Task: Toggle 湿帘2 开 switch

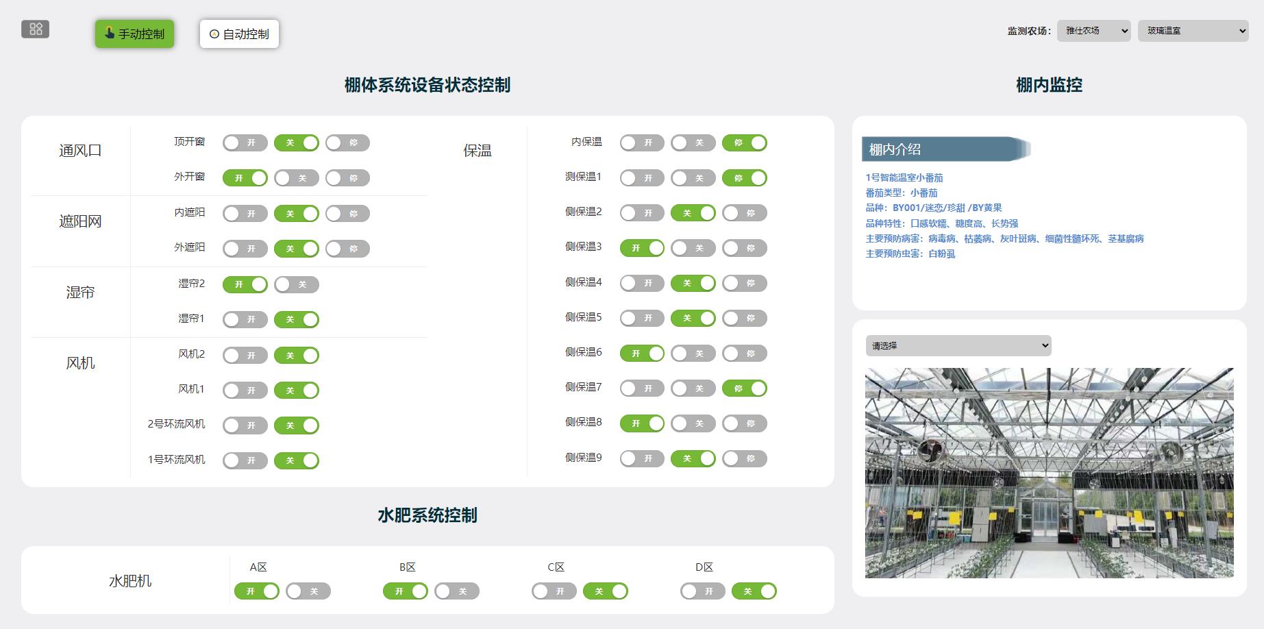Action: tap(245, 284)
